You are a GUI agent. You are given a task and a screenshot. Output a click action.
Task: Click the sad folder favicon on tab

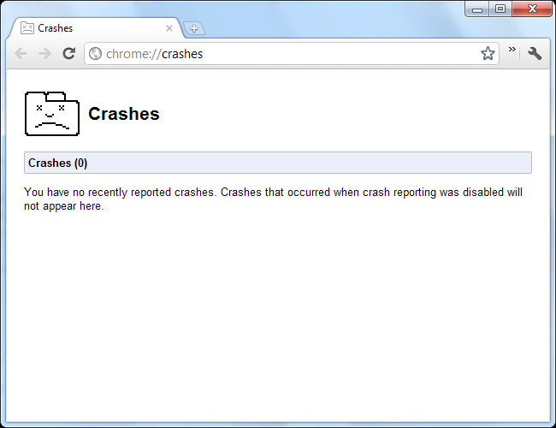click(x=27, y=27)
